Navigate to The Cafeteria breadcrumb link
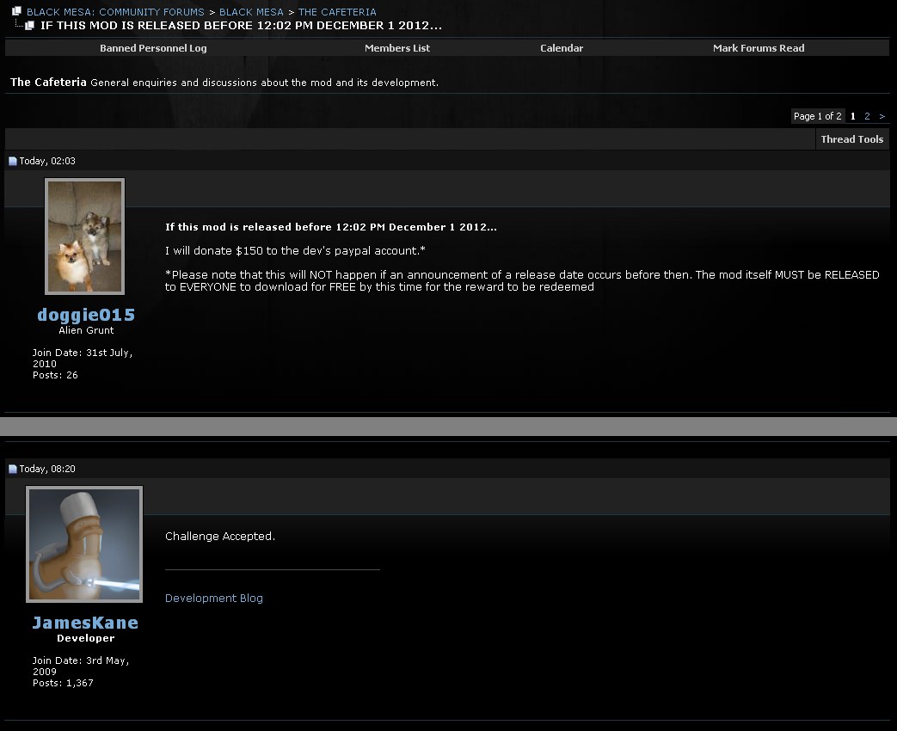The width and height of the screenshot is (897, 731). pyautogui.click(x=337, y=12)
